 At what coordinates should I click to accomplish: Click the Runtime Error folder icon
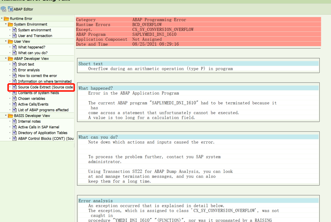pyautogui.click(x=6, y=18)
